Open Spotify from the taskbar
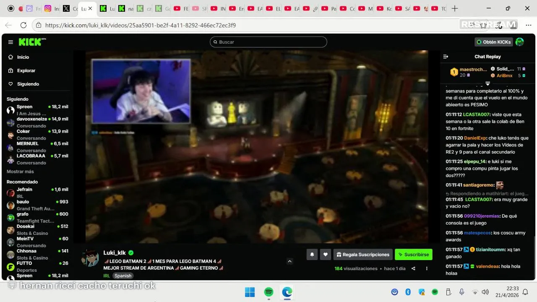 pos(269,292)
